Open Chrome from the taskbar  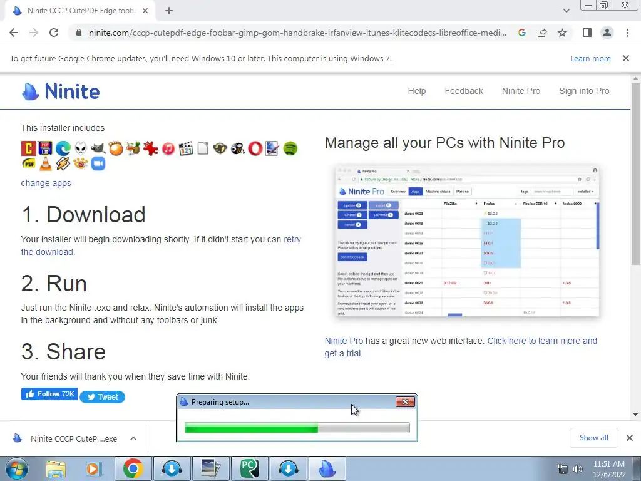point(133,468)
